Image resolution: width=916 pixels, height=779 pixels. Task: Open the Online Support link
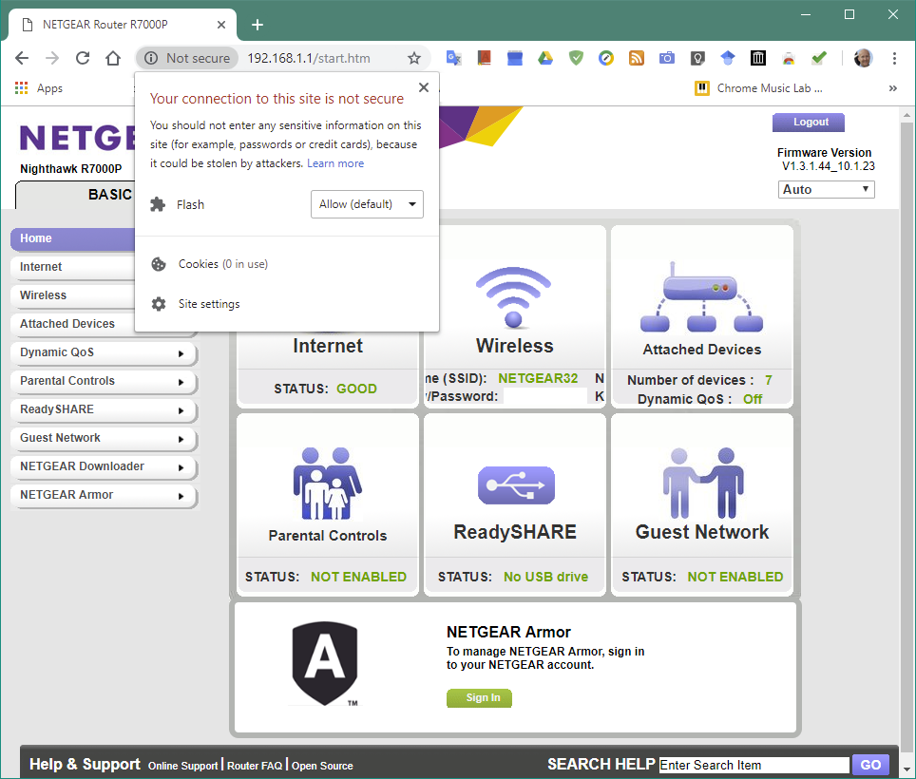click(x=182, y=766)
